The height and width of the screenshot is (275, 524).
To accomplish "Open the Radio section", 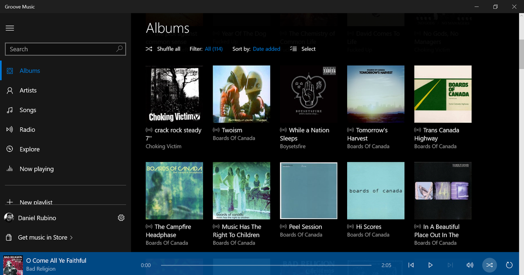I will tap(27, 130).
